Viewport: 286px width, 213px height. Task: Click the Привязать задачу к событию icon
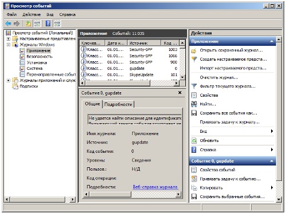pos(194,179)
